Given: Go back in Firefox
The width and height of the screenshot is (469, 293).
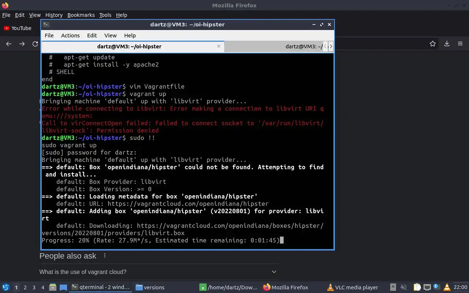Looking at the screenshot, I should 9,44.
